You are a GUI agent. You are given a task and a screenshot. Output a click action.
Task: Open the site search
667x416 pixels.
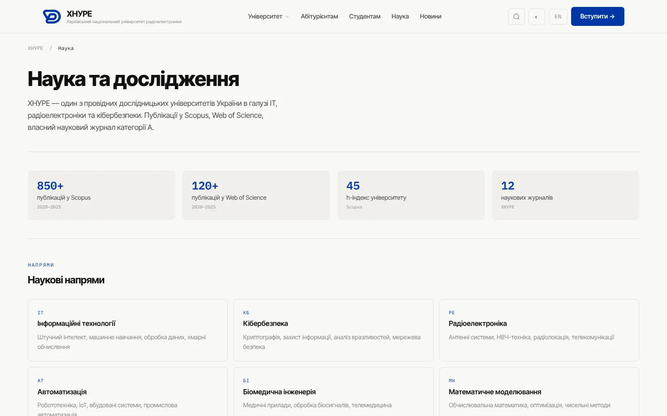(516, 17)
